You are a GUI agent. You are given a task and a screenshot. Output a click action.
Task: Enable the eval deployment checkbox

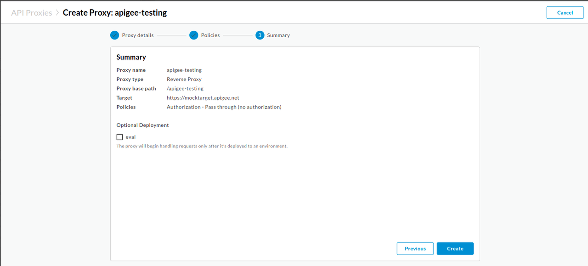tap(120, 137)
